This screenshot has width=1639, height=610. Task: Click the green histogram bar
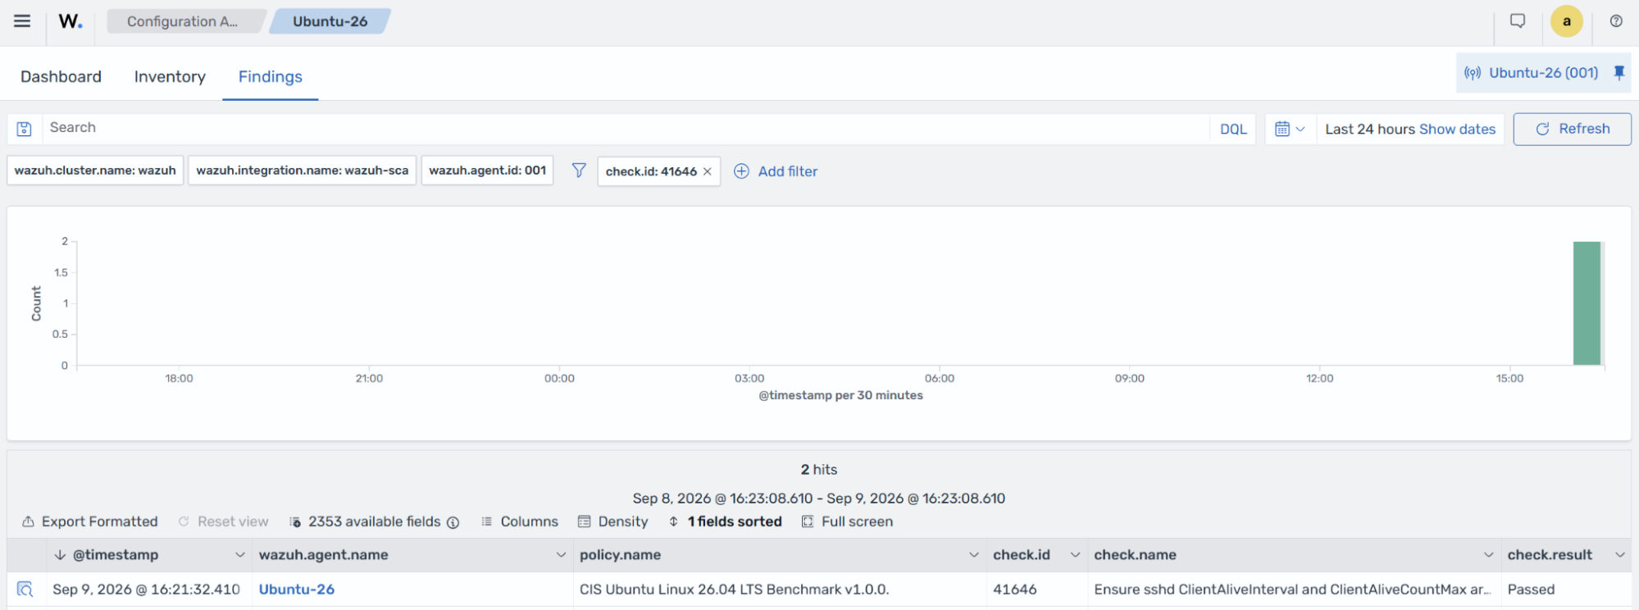click(1587, 303)
